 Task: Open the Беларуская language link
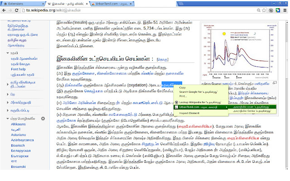click(21, 151)
